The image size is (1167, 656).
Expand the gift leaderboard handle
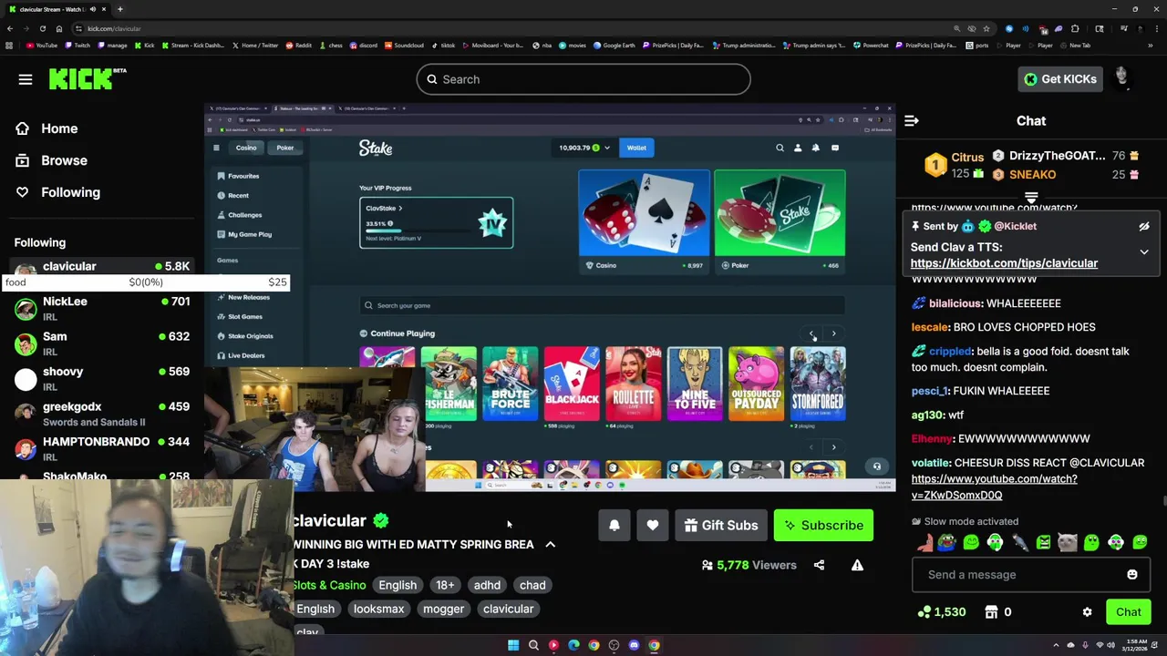pyautogui.click(x=1031, y=198)
